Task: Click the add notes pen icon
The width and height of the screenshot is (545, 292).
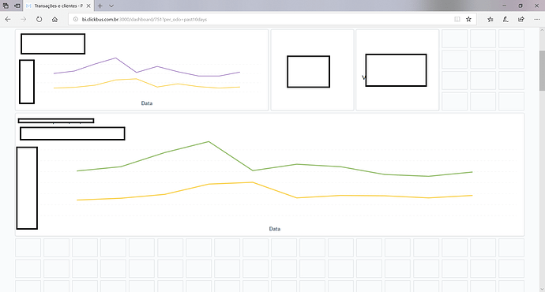Action: (506, 20)
